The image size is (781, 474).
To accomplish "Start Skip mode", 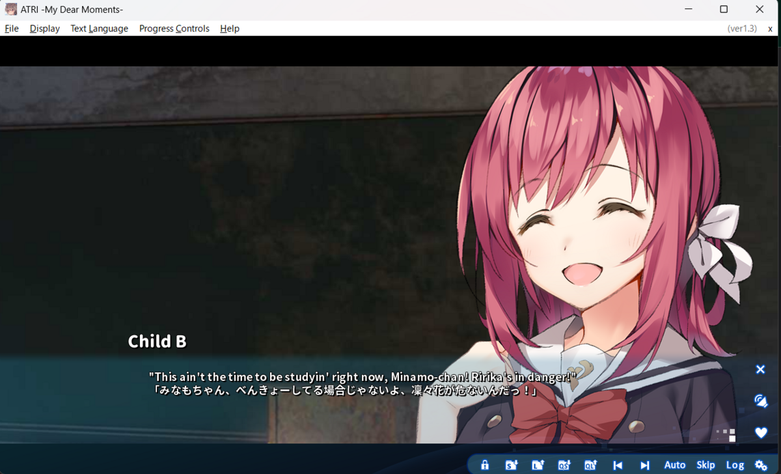I will pyautogui.click(x=706, y=465).
